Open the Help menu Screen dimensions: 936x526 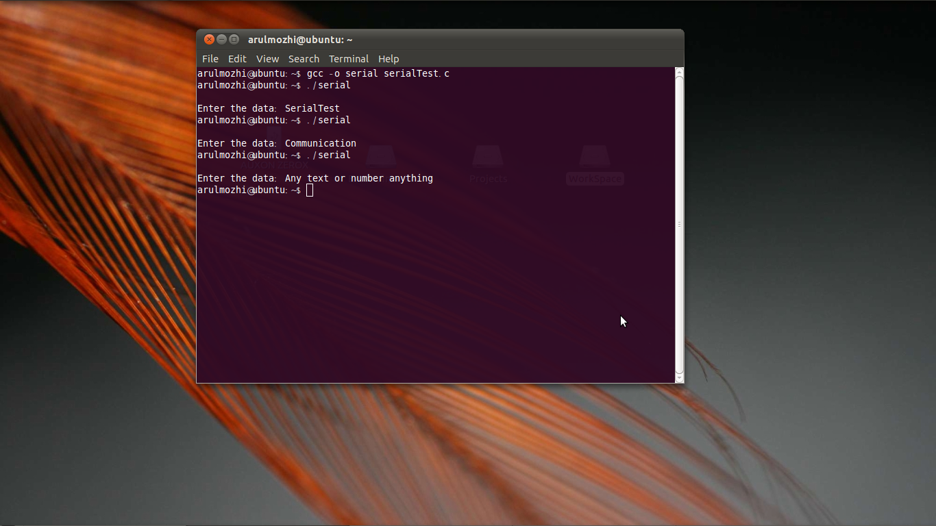point(389,59)
